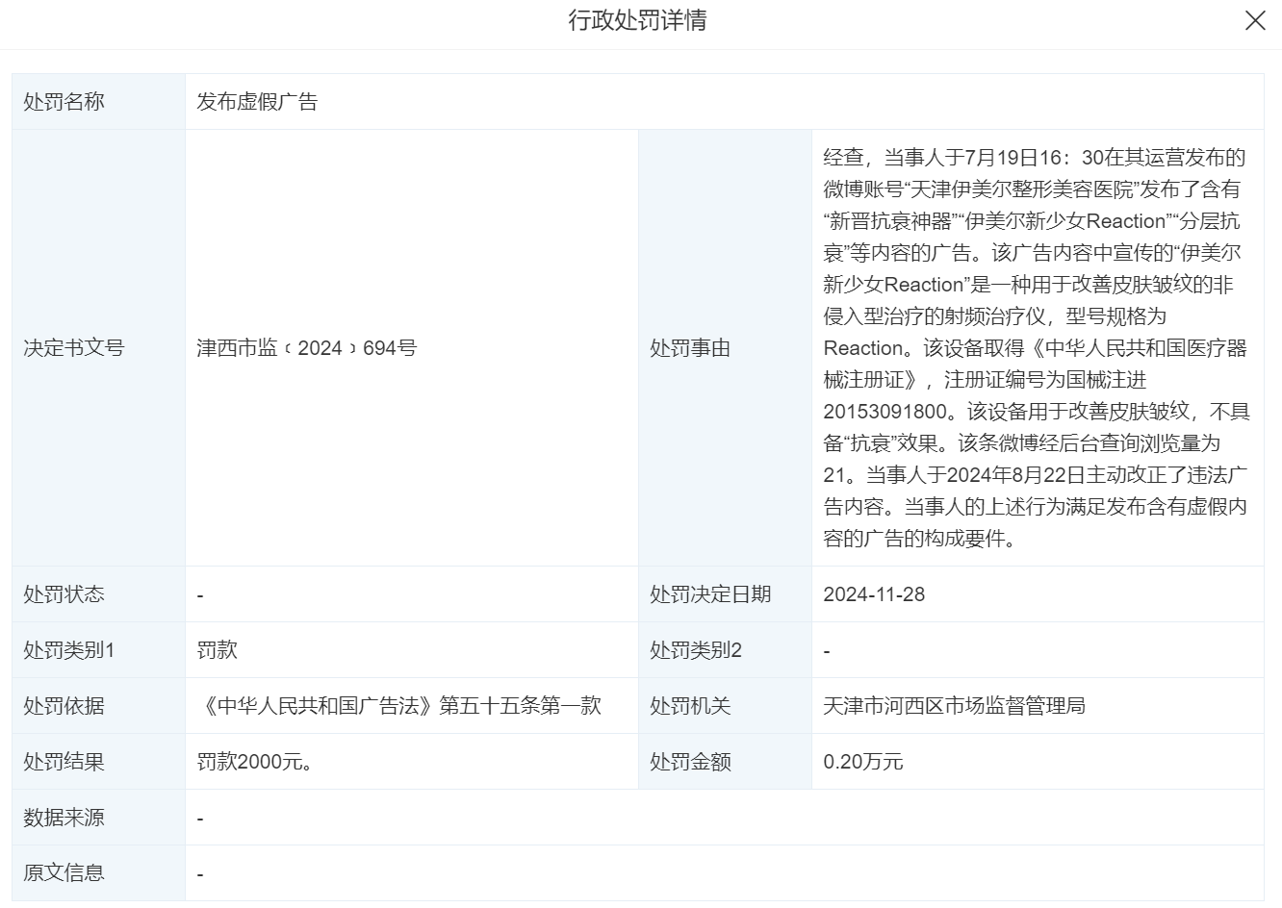1282x908 pixels.
Task: Select document number 津西市监〔2024〕694号
Action: click(x=307, y=348)
